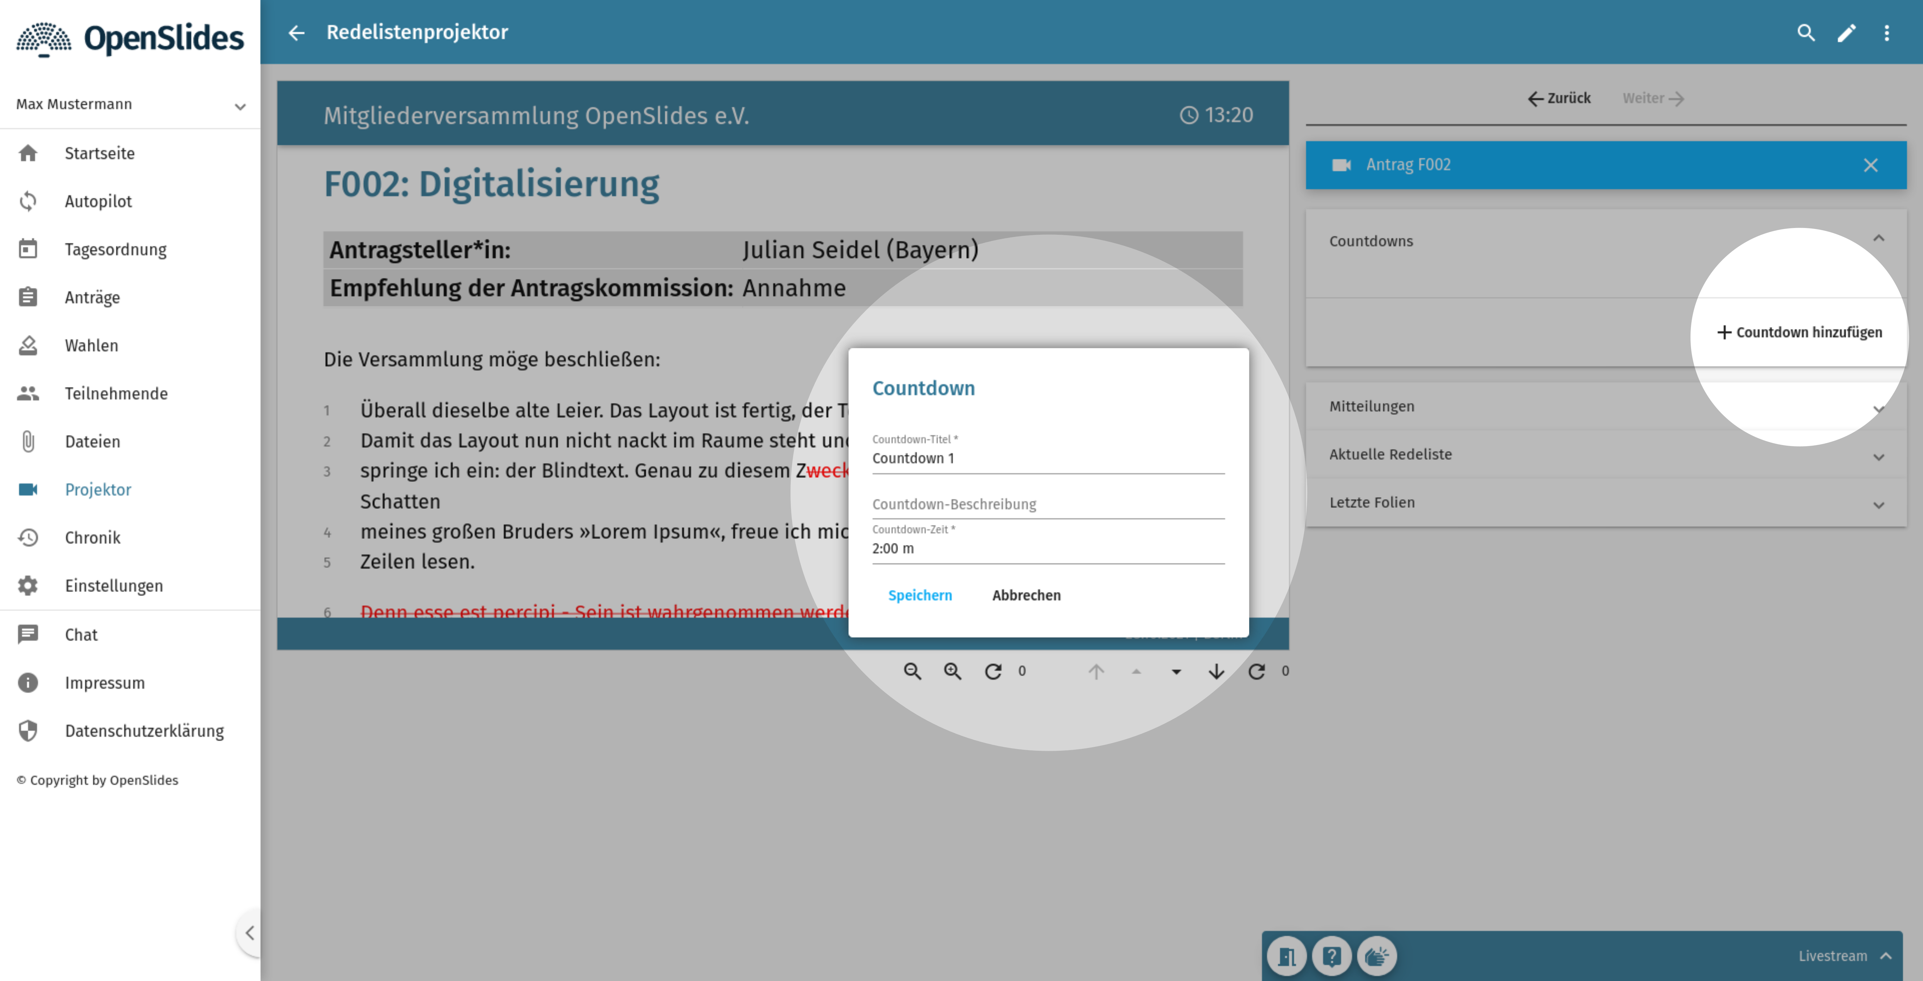Go to Tagesordnung
This screenshot has width=1923, height=981.
point(130,249)
